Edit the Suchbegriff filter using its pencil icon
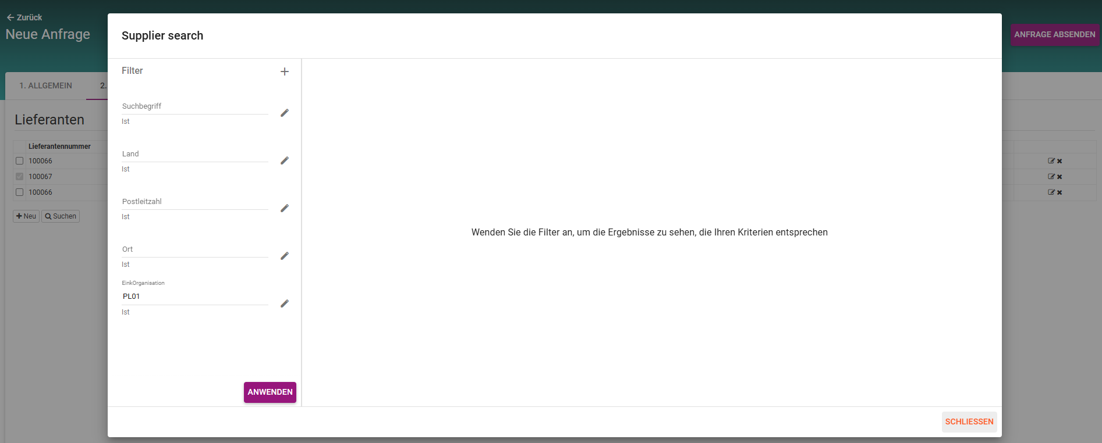 point(285,113)
